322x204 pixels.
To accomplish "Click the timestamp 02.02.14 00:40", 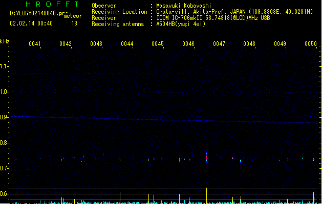I will 31,23.
